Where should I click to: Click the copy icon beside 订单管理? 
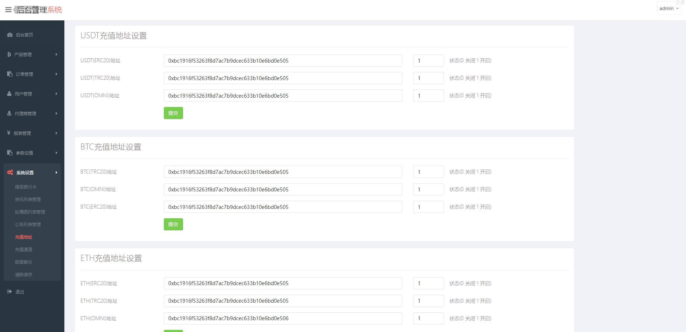click(x=10, y=74)
